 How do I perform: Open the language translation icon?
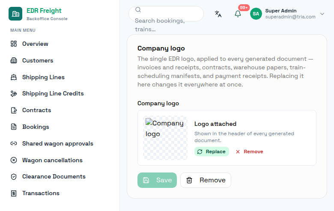218,14
